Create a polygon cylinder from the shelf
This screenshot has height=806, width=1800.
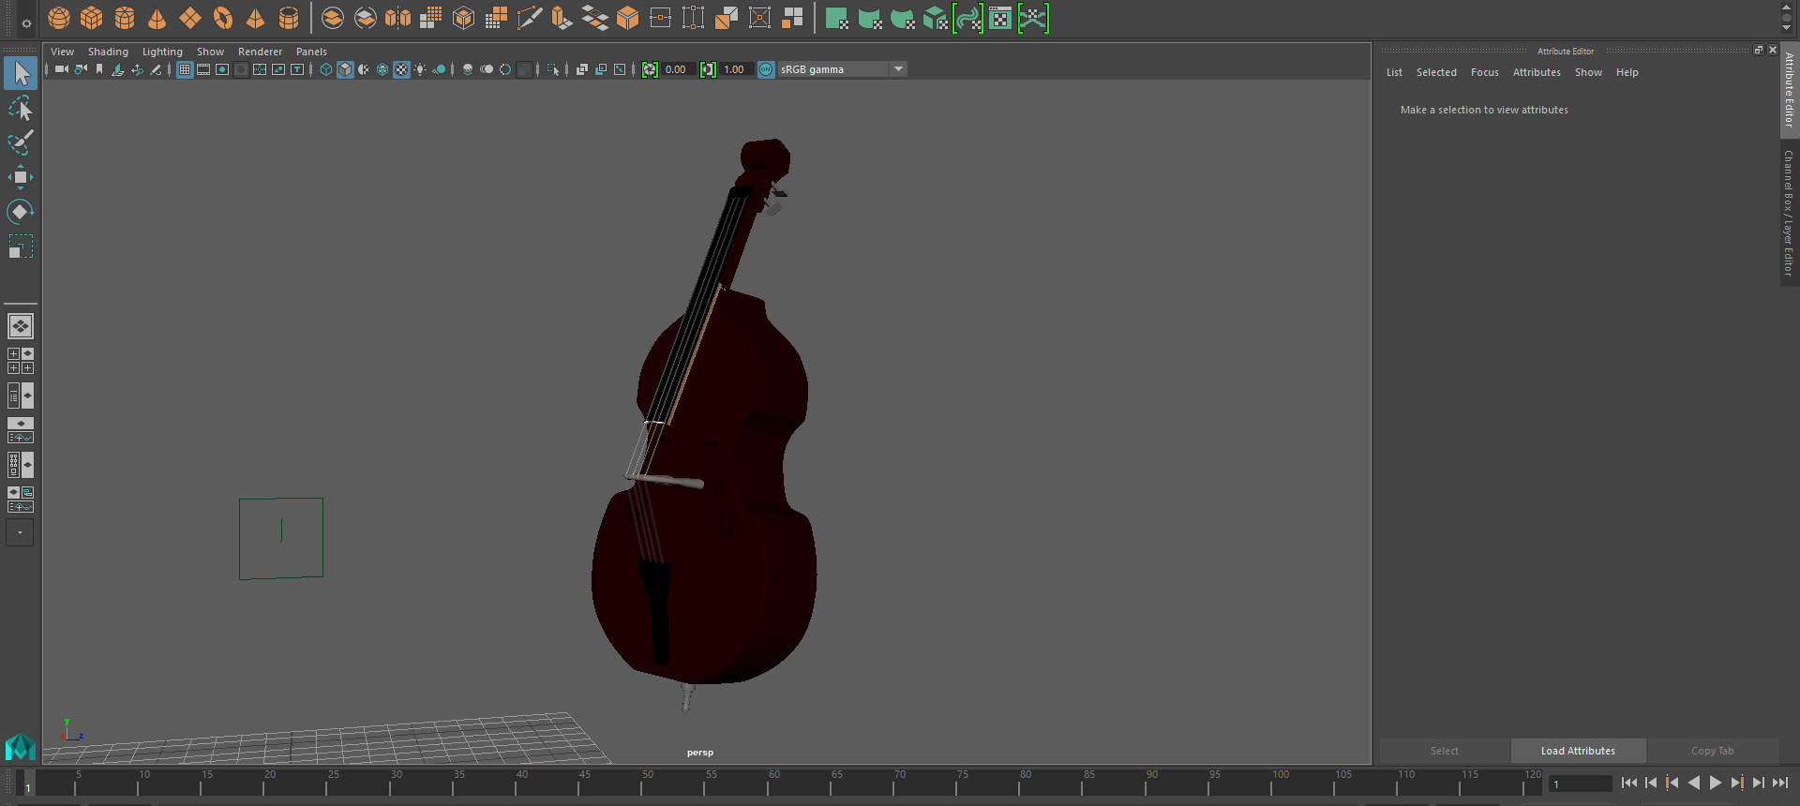tap(125, 18)
